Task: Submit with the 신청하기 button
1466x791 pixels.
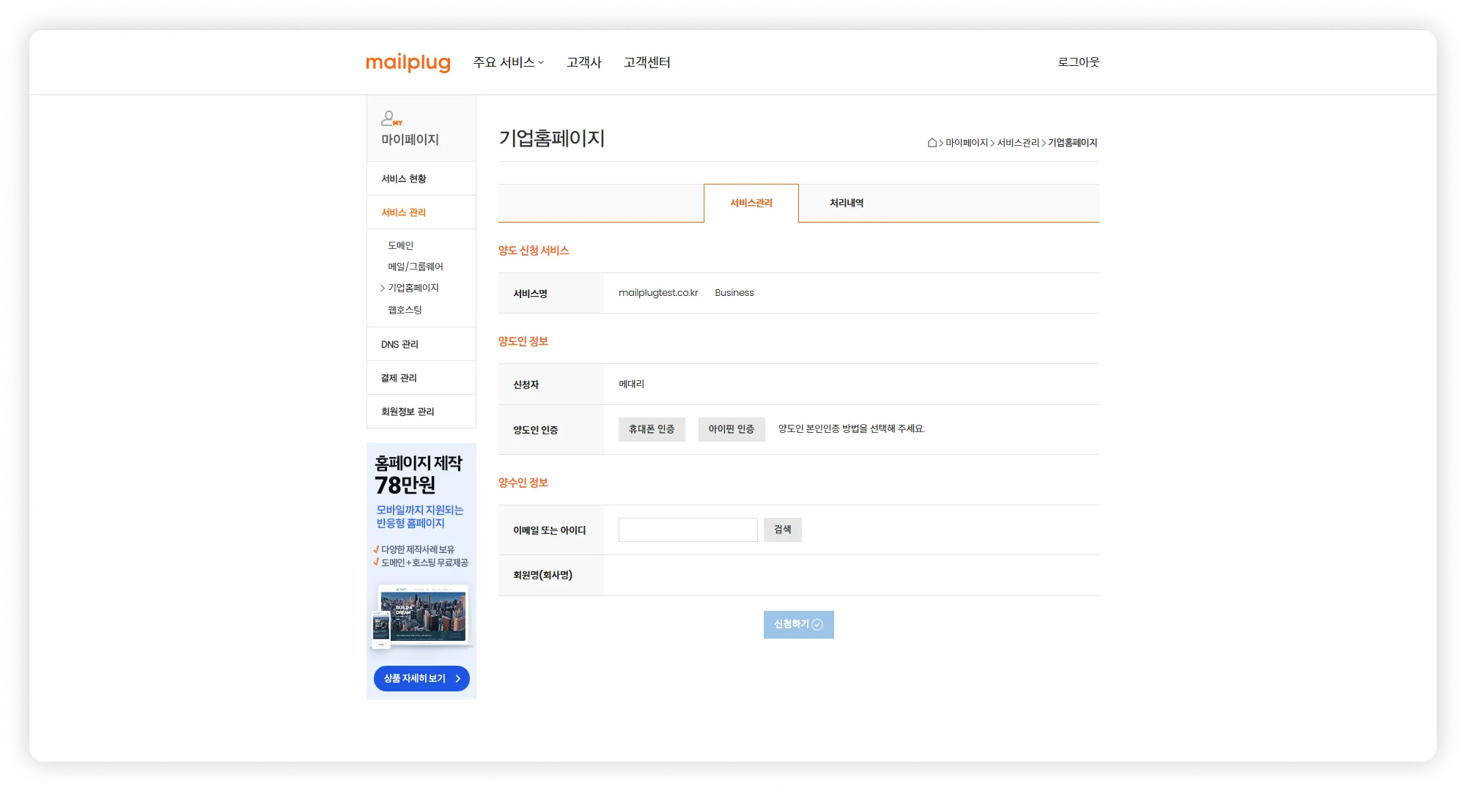Action: 798,624
